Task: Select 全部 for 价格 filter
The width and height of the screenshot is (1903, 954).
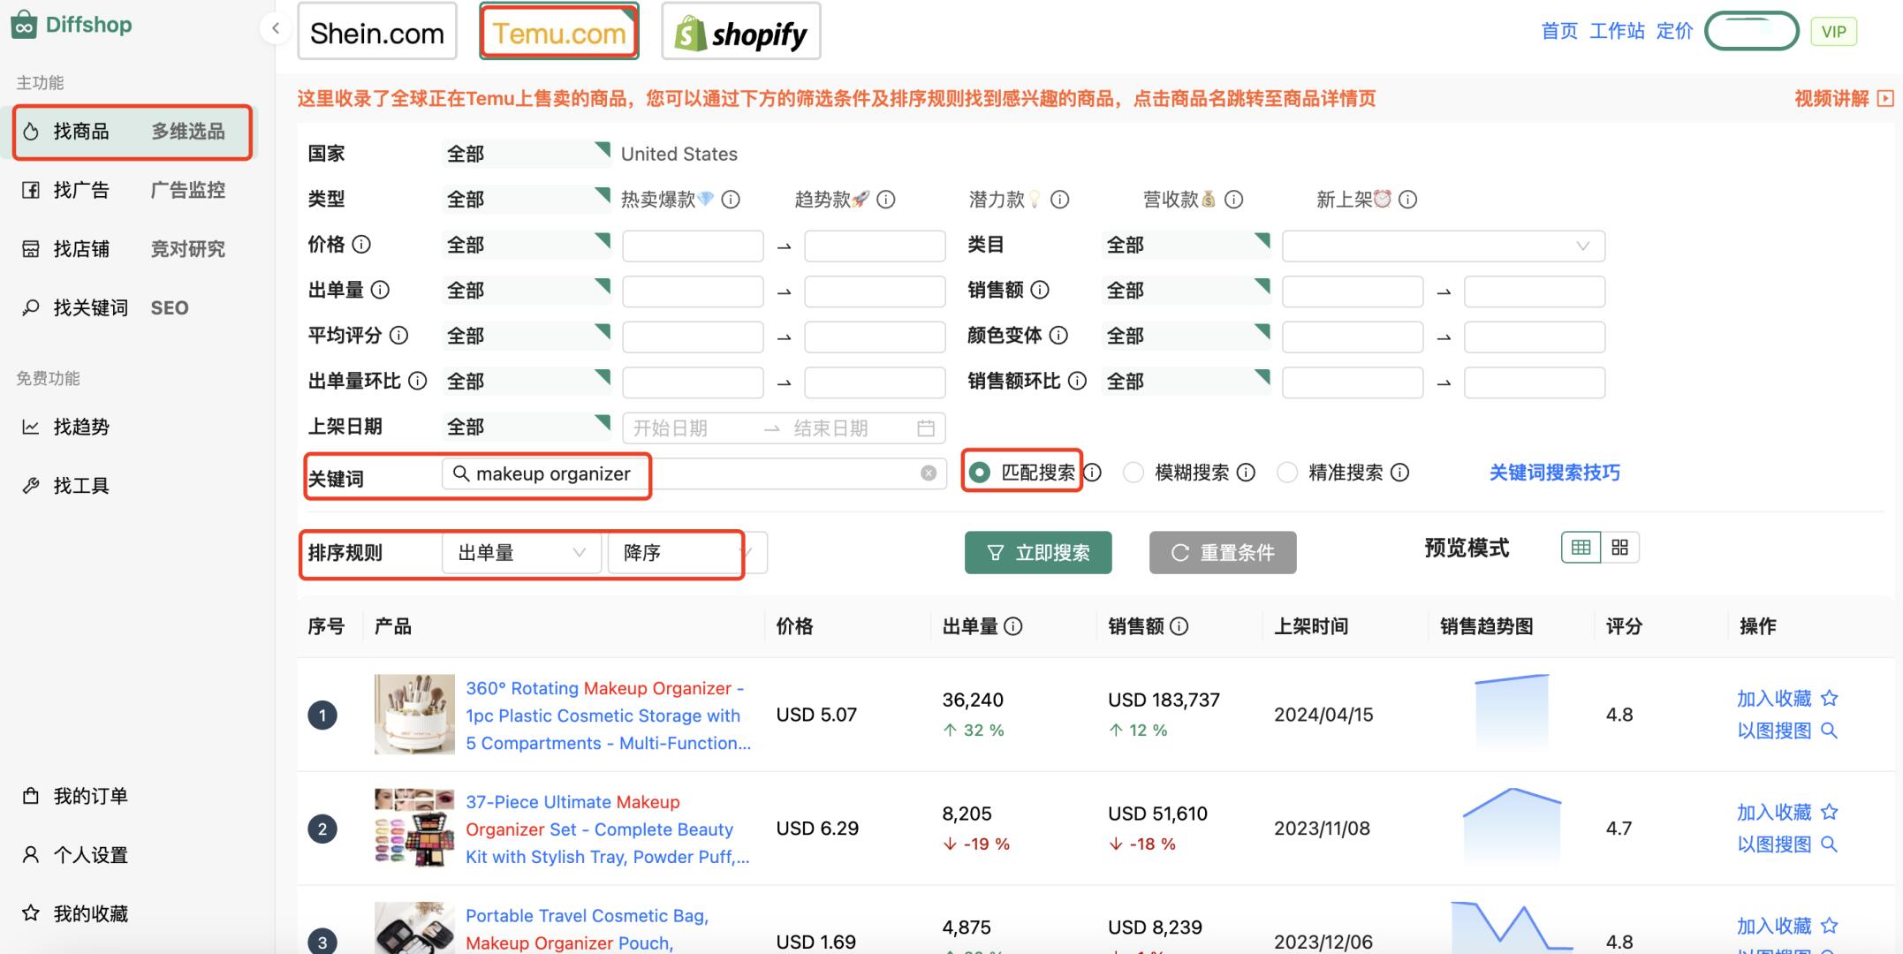Action: click(x=527, y=245)
